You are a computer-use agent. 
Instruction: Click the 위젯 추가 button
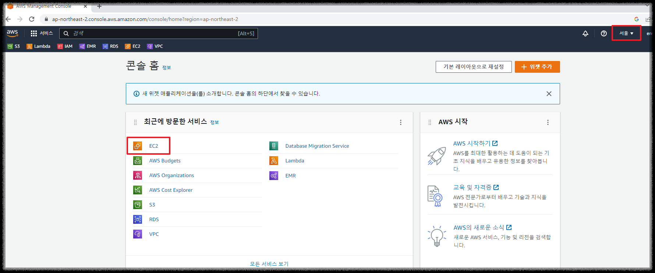pos(537,67)
